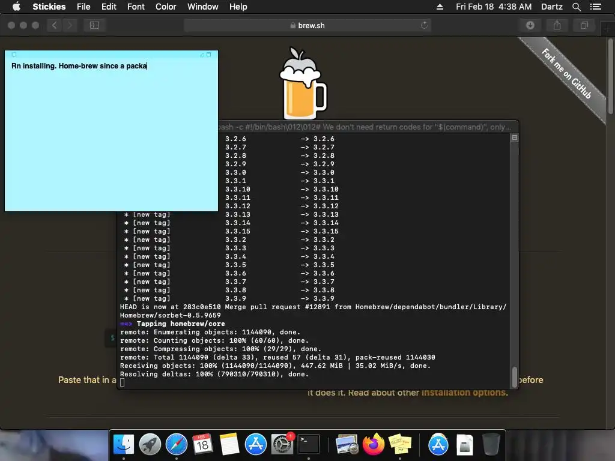This screenshot has height=461, width=615.
Task: Open Launchpad from the Dock
Action: point(150,445)
